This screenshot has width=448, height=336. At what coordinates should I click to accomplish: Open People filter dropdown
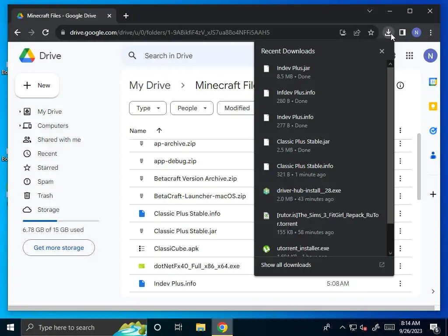click(x=192, y=108)
